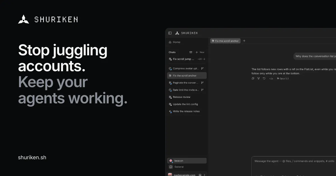Click the me@example.com account avatar
Image resolution: width=336 pixels, height=176 pixels.
point(170,175)
